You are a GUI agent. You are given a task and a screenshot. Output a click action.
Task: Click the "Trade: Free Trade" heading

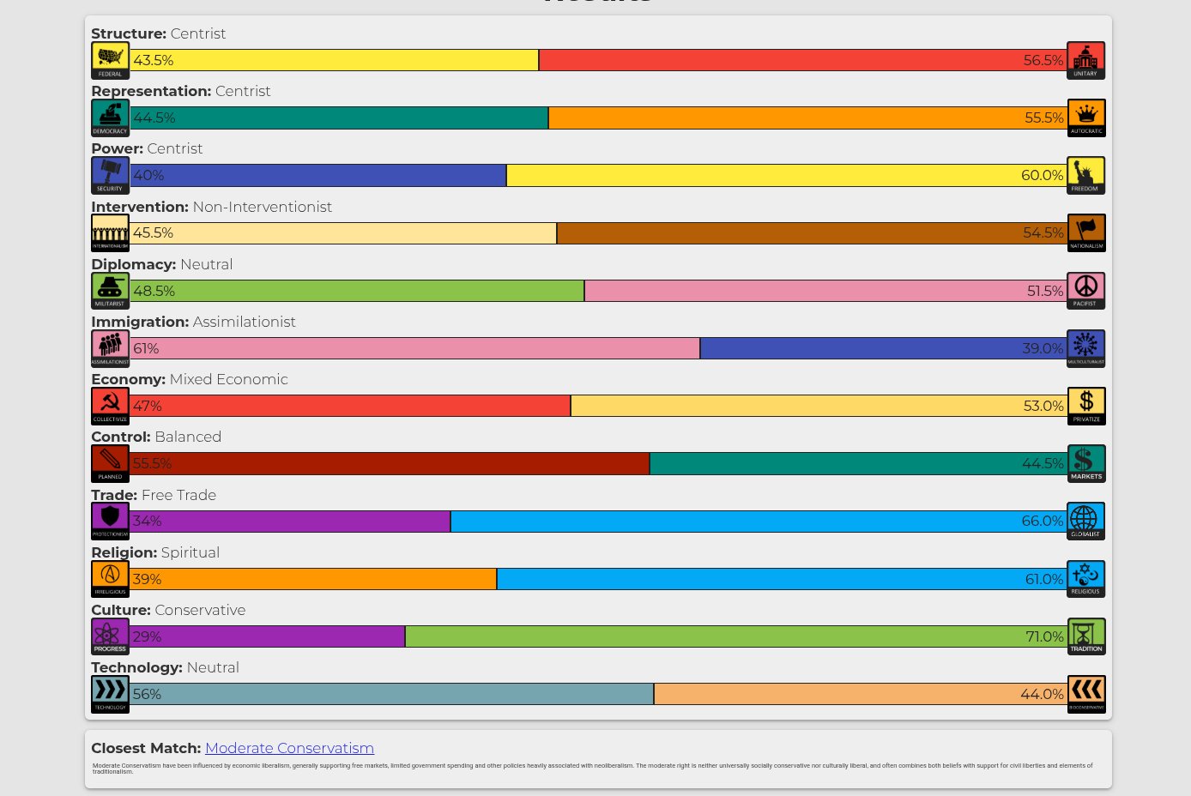click(x=154, y=495)
